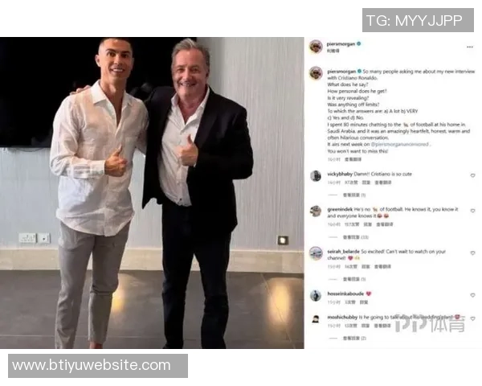482x386 pixels.
Task: Open the @piersmorganuncensored mention link
Action: [399, 145]
